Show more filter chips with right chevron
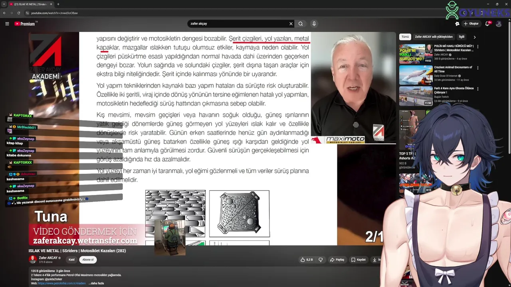The image size is (511, 287). (474, 37)
